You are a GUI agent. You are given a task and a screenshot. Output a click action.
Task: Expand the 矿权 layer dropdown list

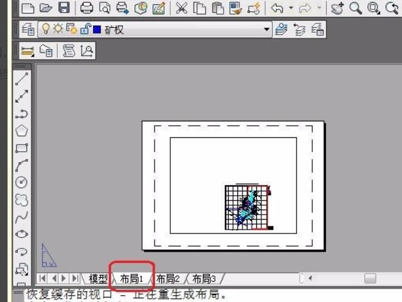pos(267,30)
